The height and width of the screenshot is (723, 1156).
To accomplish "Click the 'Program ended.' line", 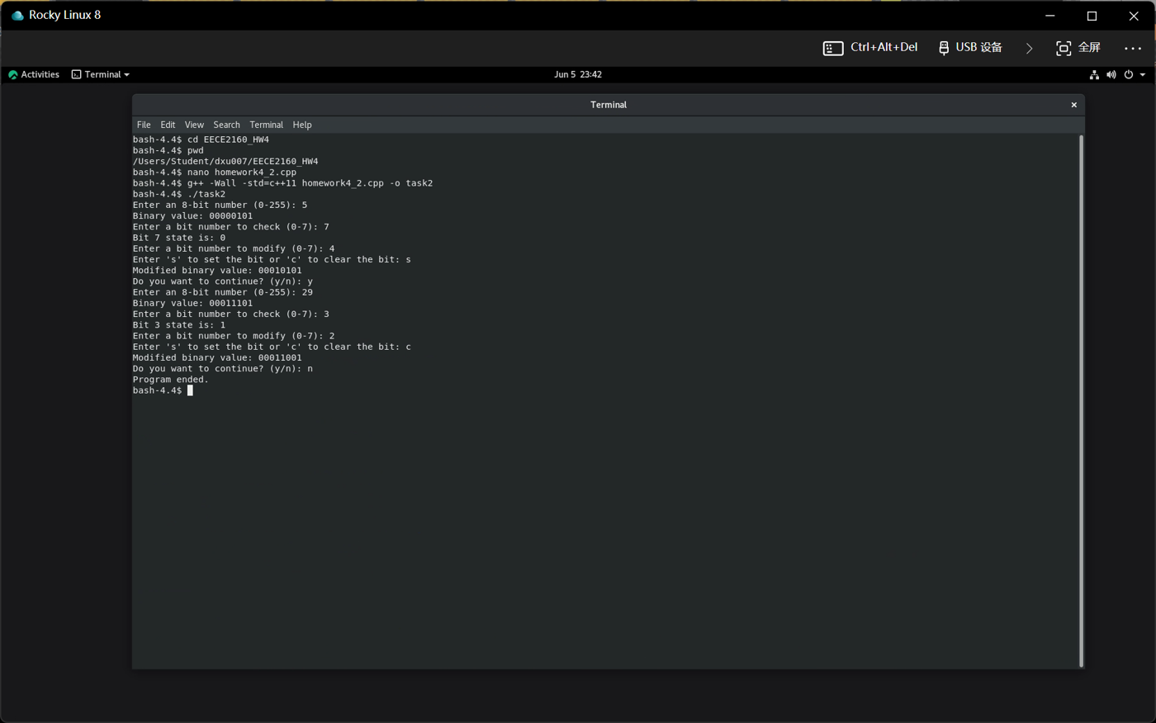I will click(171, 380).
